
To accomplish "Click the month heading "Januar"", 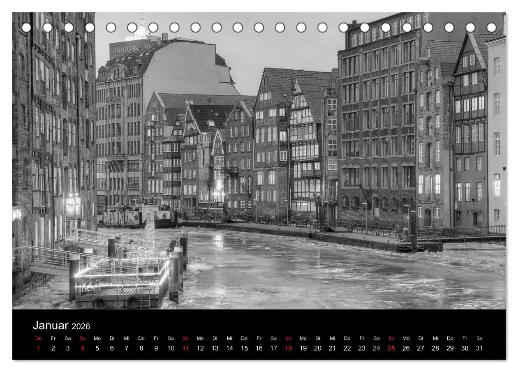I will pos(51,326).
